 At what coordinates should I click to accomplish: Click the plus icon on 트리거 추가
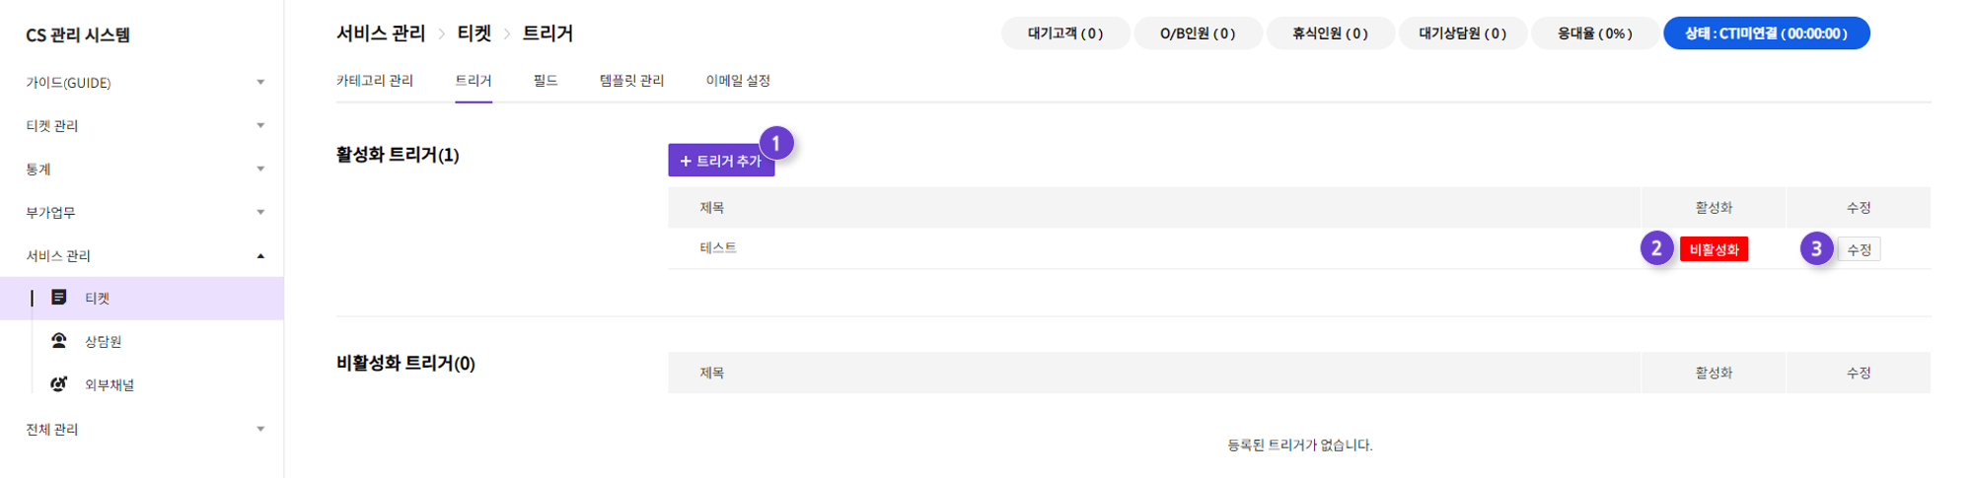[686, 161]
